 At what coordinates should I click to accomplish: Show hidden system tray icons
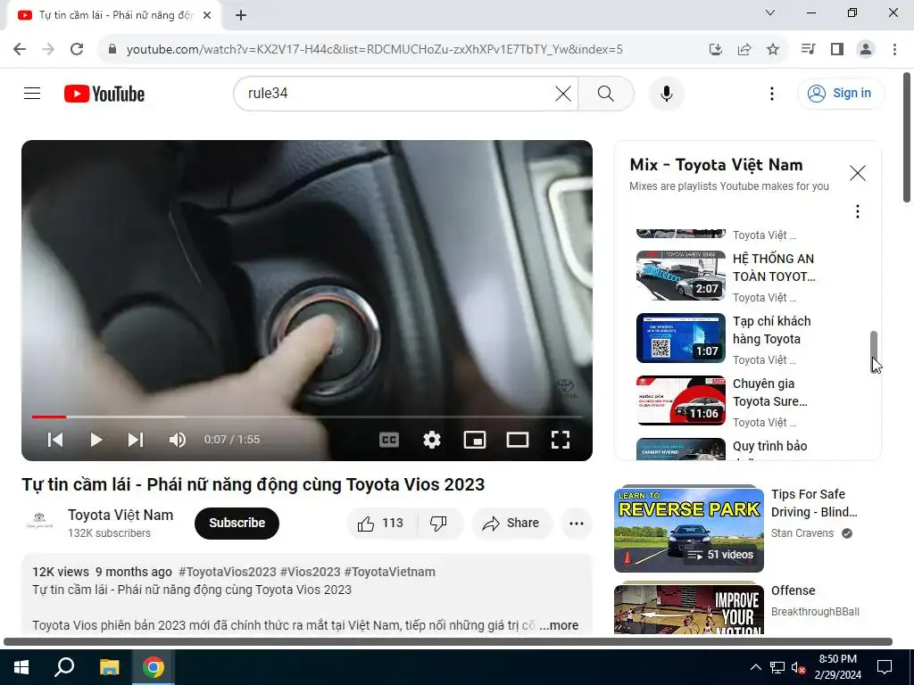[755, 667]
